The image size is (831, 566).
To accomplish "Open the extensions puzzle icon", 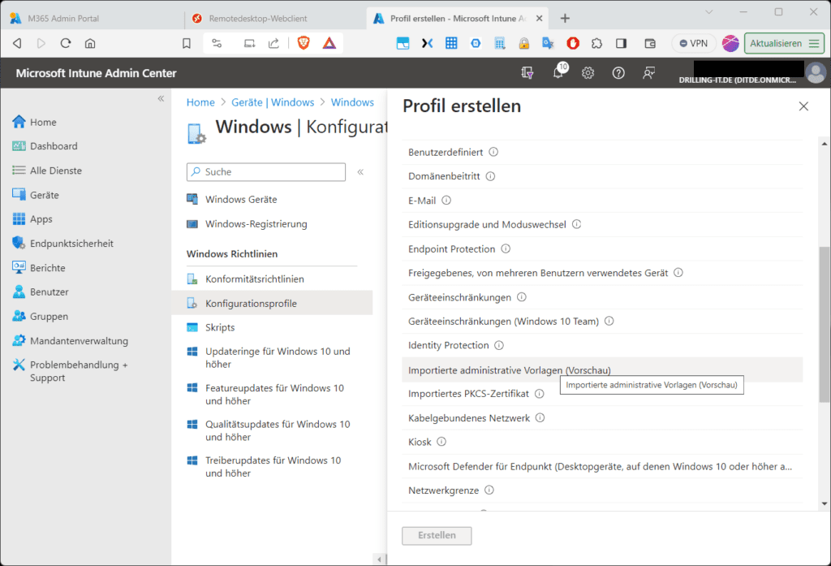I will click(x=596, y=44).
